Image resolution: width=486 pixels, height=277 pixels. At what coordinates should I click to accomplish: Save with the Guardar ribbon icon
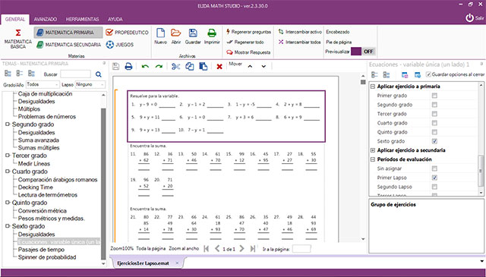click(193, 33)
